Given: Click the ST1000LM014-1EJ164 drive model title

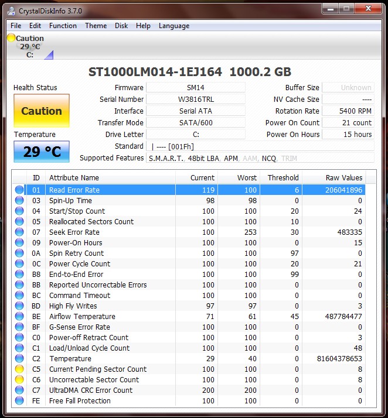Looking at the screenshot, I should pyautogui.click(x=155, y=72).
